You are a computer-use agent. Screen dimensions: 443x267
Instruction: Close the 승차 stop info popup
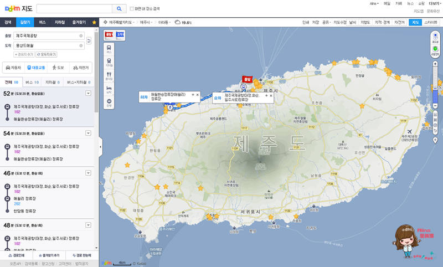click(x=271, y=96)
